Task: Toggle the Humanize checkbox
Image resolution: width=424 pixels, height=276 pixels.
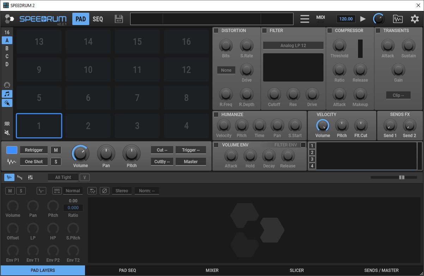Action: [216, 115]
